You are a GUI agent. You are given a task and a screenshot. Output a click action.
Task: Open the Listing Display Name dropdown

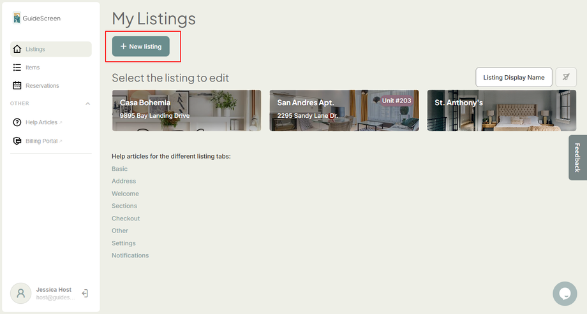click(x=514, y=77)
